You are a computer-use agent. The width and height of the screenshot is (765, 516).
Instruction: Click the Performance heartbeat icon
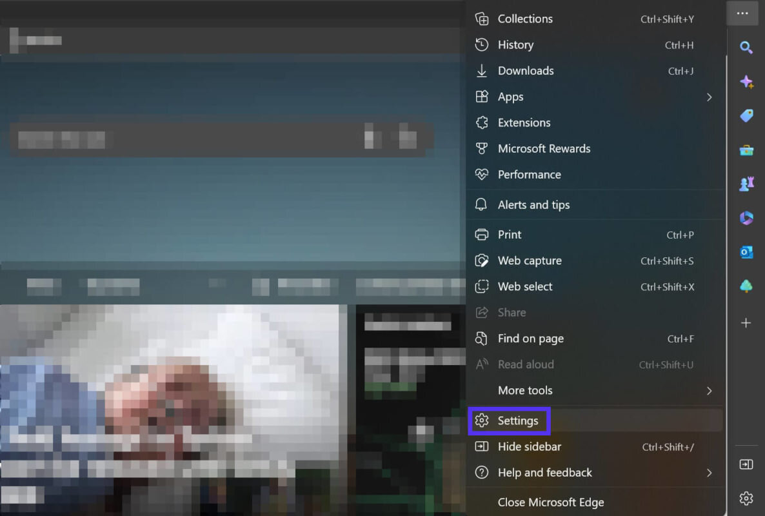tap(482, 174)
